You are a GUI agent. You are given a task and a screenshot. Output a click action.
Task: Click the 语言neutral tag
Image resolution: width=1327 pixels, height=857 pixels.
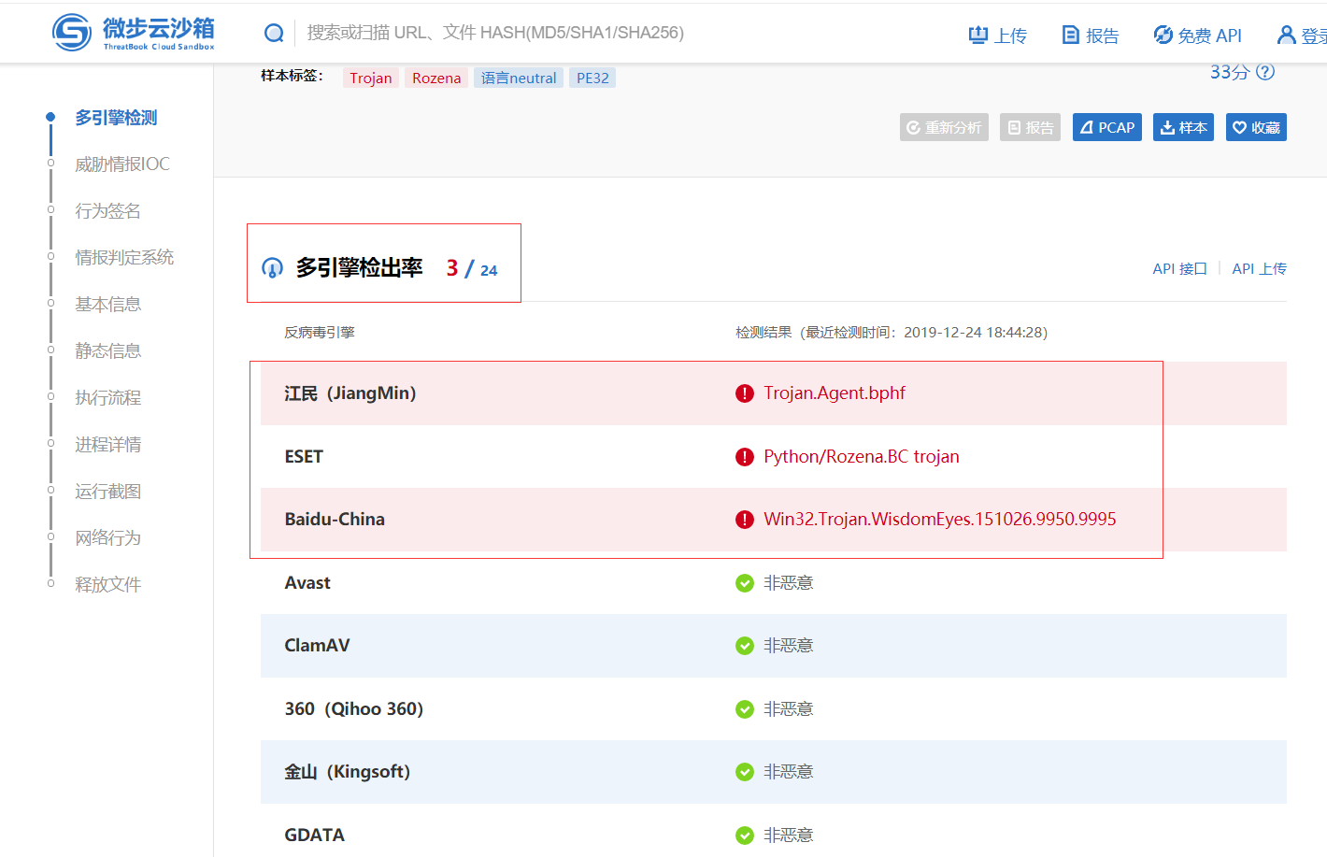pyautogui.click(x=519, y=78)
